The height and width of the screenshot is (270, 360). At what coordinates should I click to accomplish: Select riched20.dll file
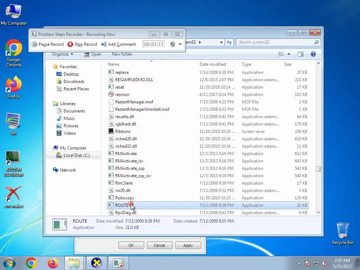[x=207, y=139]
